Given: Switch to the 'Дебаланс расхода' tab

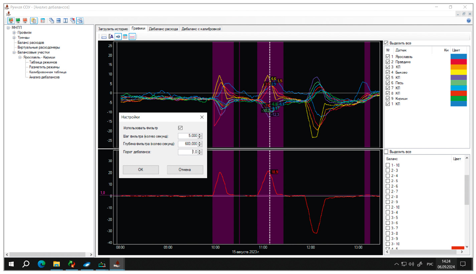Looking at the screenshot, I should (x=163, y=29).
